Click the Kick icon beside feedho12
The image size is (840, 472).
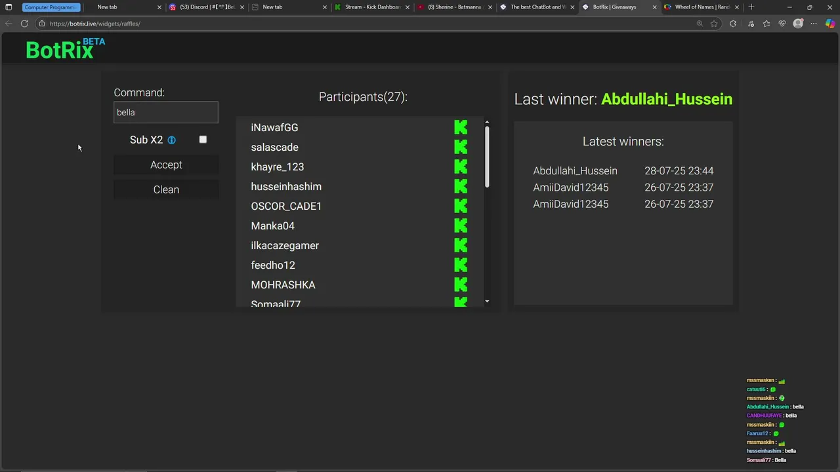pos(461,265)
